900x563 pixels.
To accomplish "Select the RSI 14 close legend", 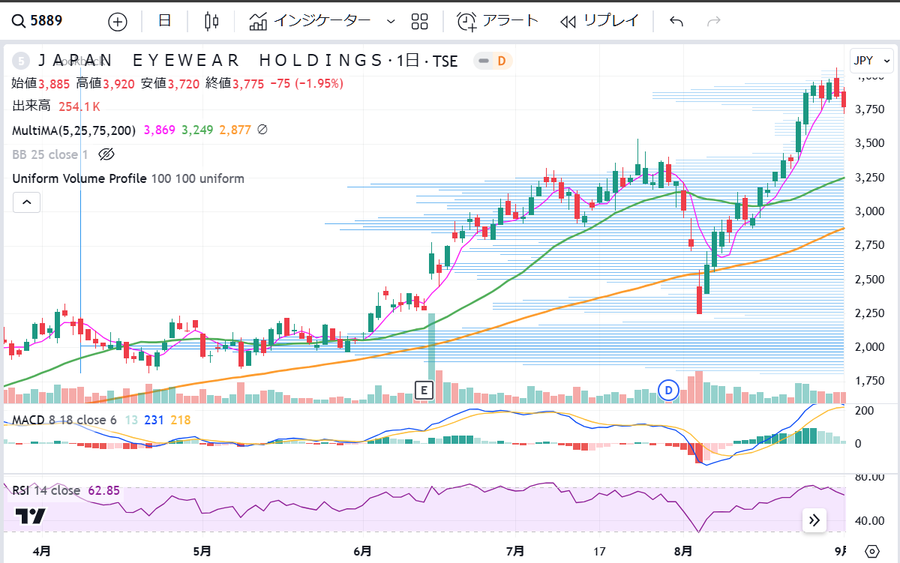I will (46, 491).
